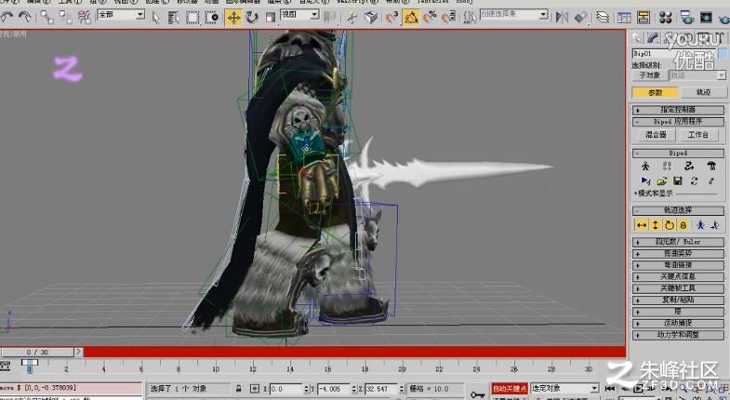Expand the 四元数/Euler rollout
Screen dimensions: 730x400
pyautogui.click(x=678, y=242)
